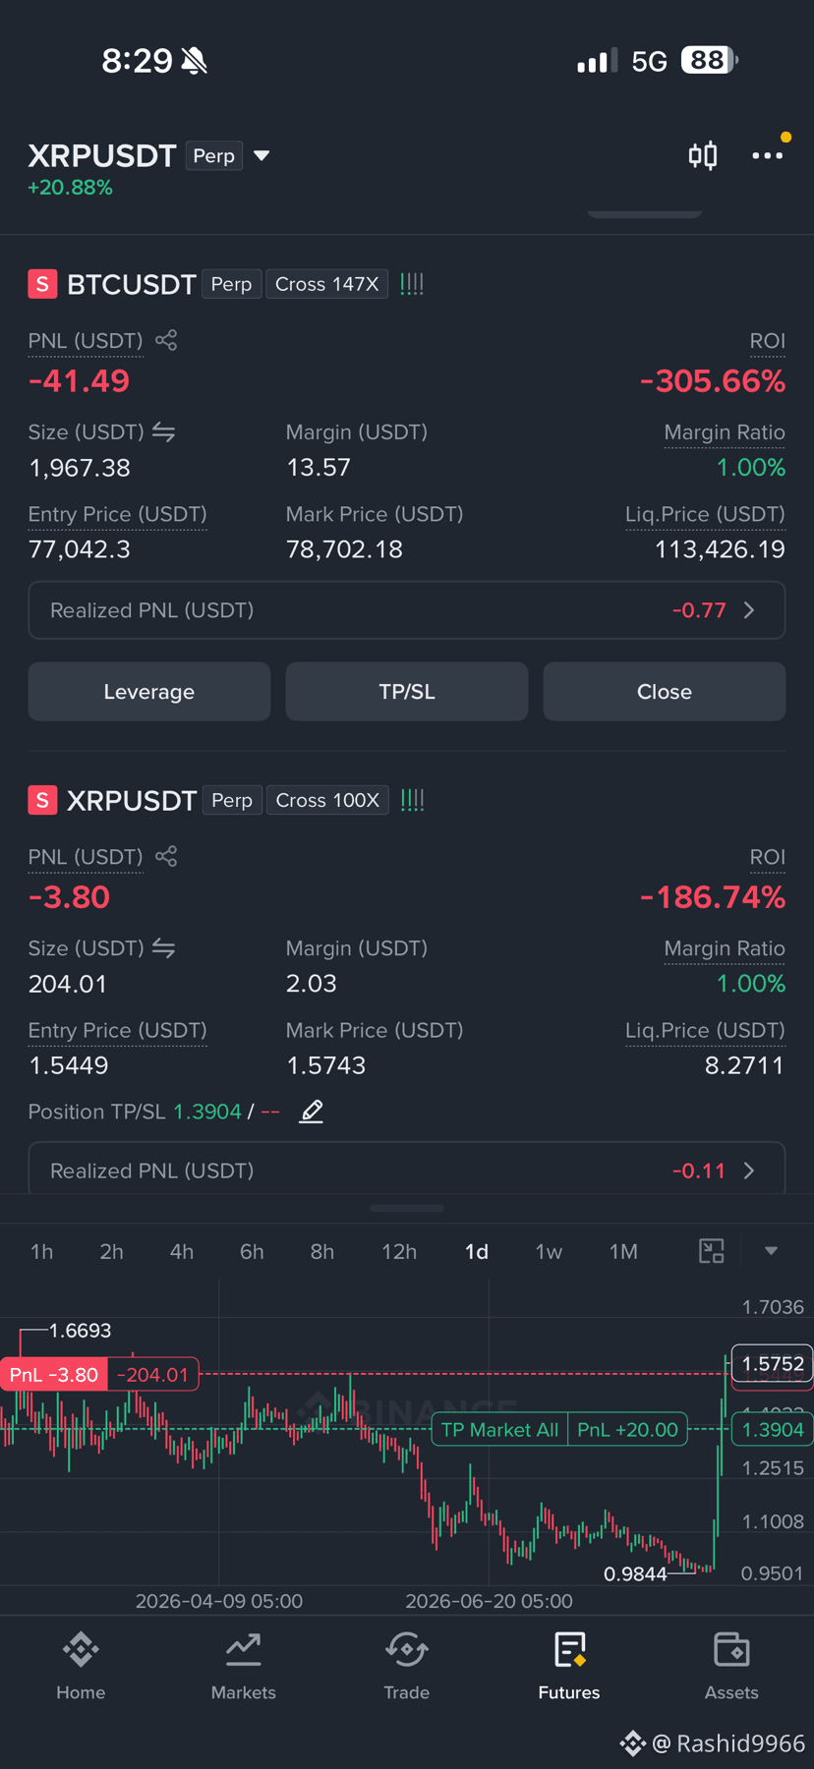The height and width of the screenshot is (1769, 814).
Task: Expand more chart intervals dropdown triangle
Action: coord(771,1251)
